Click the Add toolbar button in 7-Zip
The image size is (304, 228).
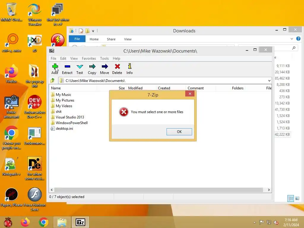click(55, 69)
